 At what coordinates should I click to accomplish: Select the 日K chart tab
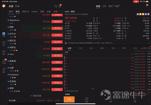tap(91, 48)
